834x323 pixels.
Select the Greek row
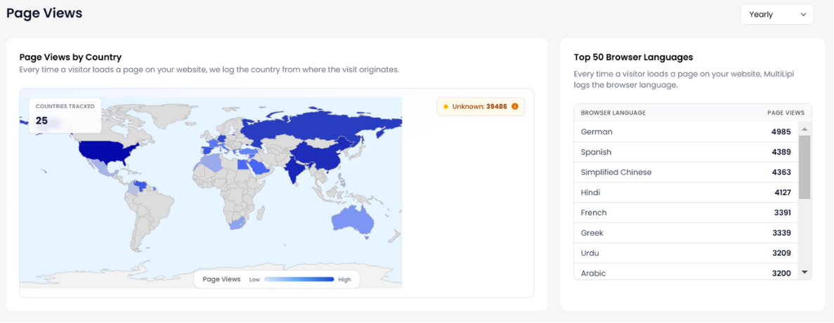click(x=686, y=232)
